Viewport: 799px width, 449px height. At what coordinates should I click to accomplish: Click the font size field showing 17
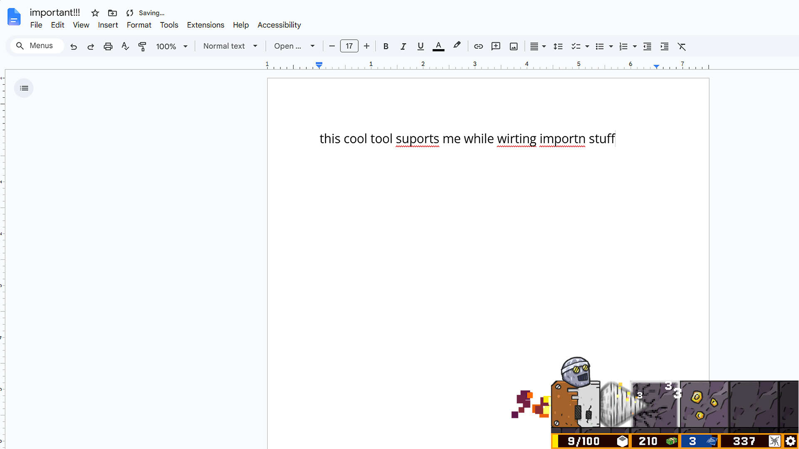(349, 46)
